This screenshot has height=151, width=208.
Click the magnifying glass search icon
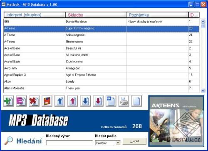8,141
